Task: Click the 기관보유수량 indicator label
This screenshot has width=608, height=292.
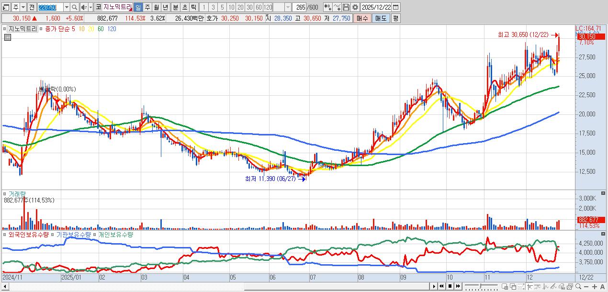Action: [73, 235]
